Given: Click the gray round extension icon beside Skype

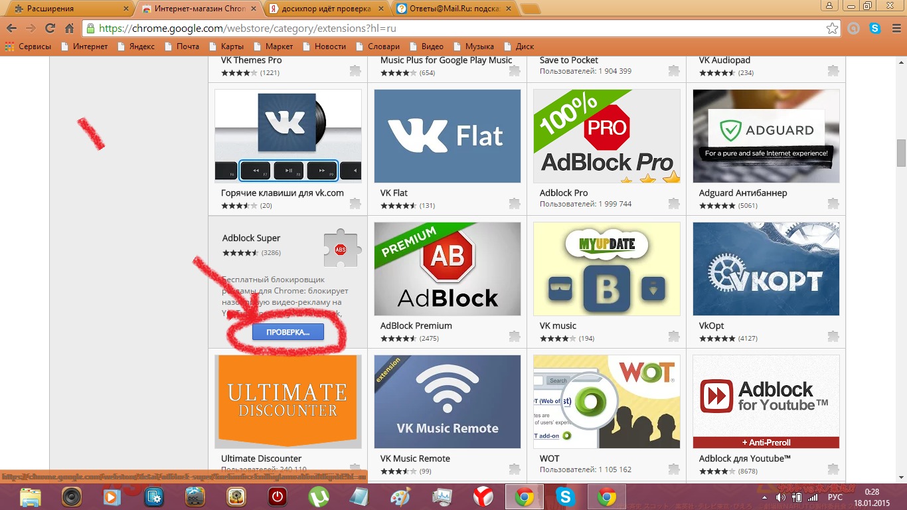Looking at the screenshot, I should click(x=855, y=29).
